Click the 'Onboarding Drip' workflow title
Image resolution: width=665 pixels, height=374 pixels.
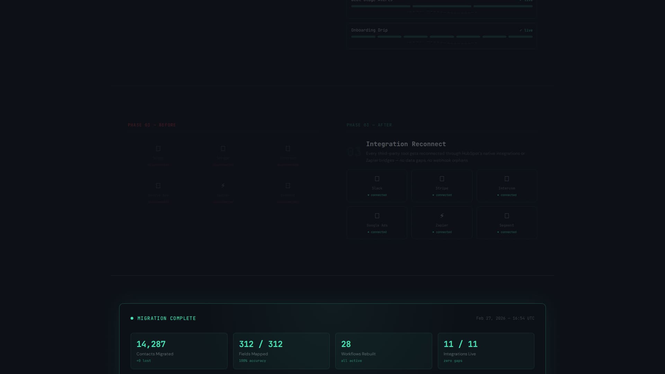click(369, 30)
